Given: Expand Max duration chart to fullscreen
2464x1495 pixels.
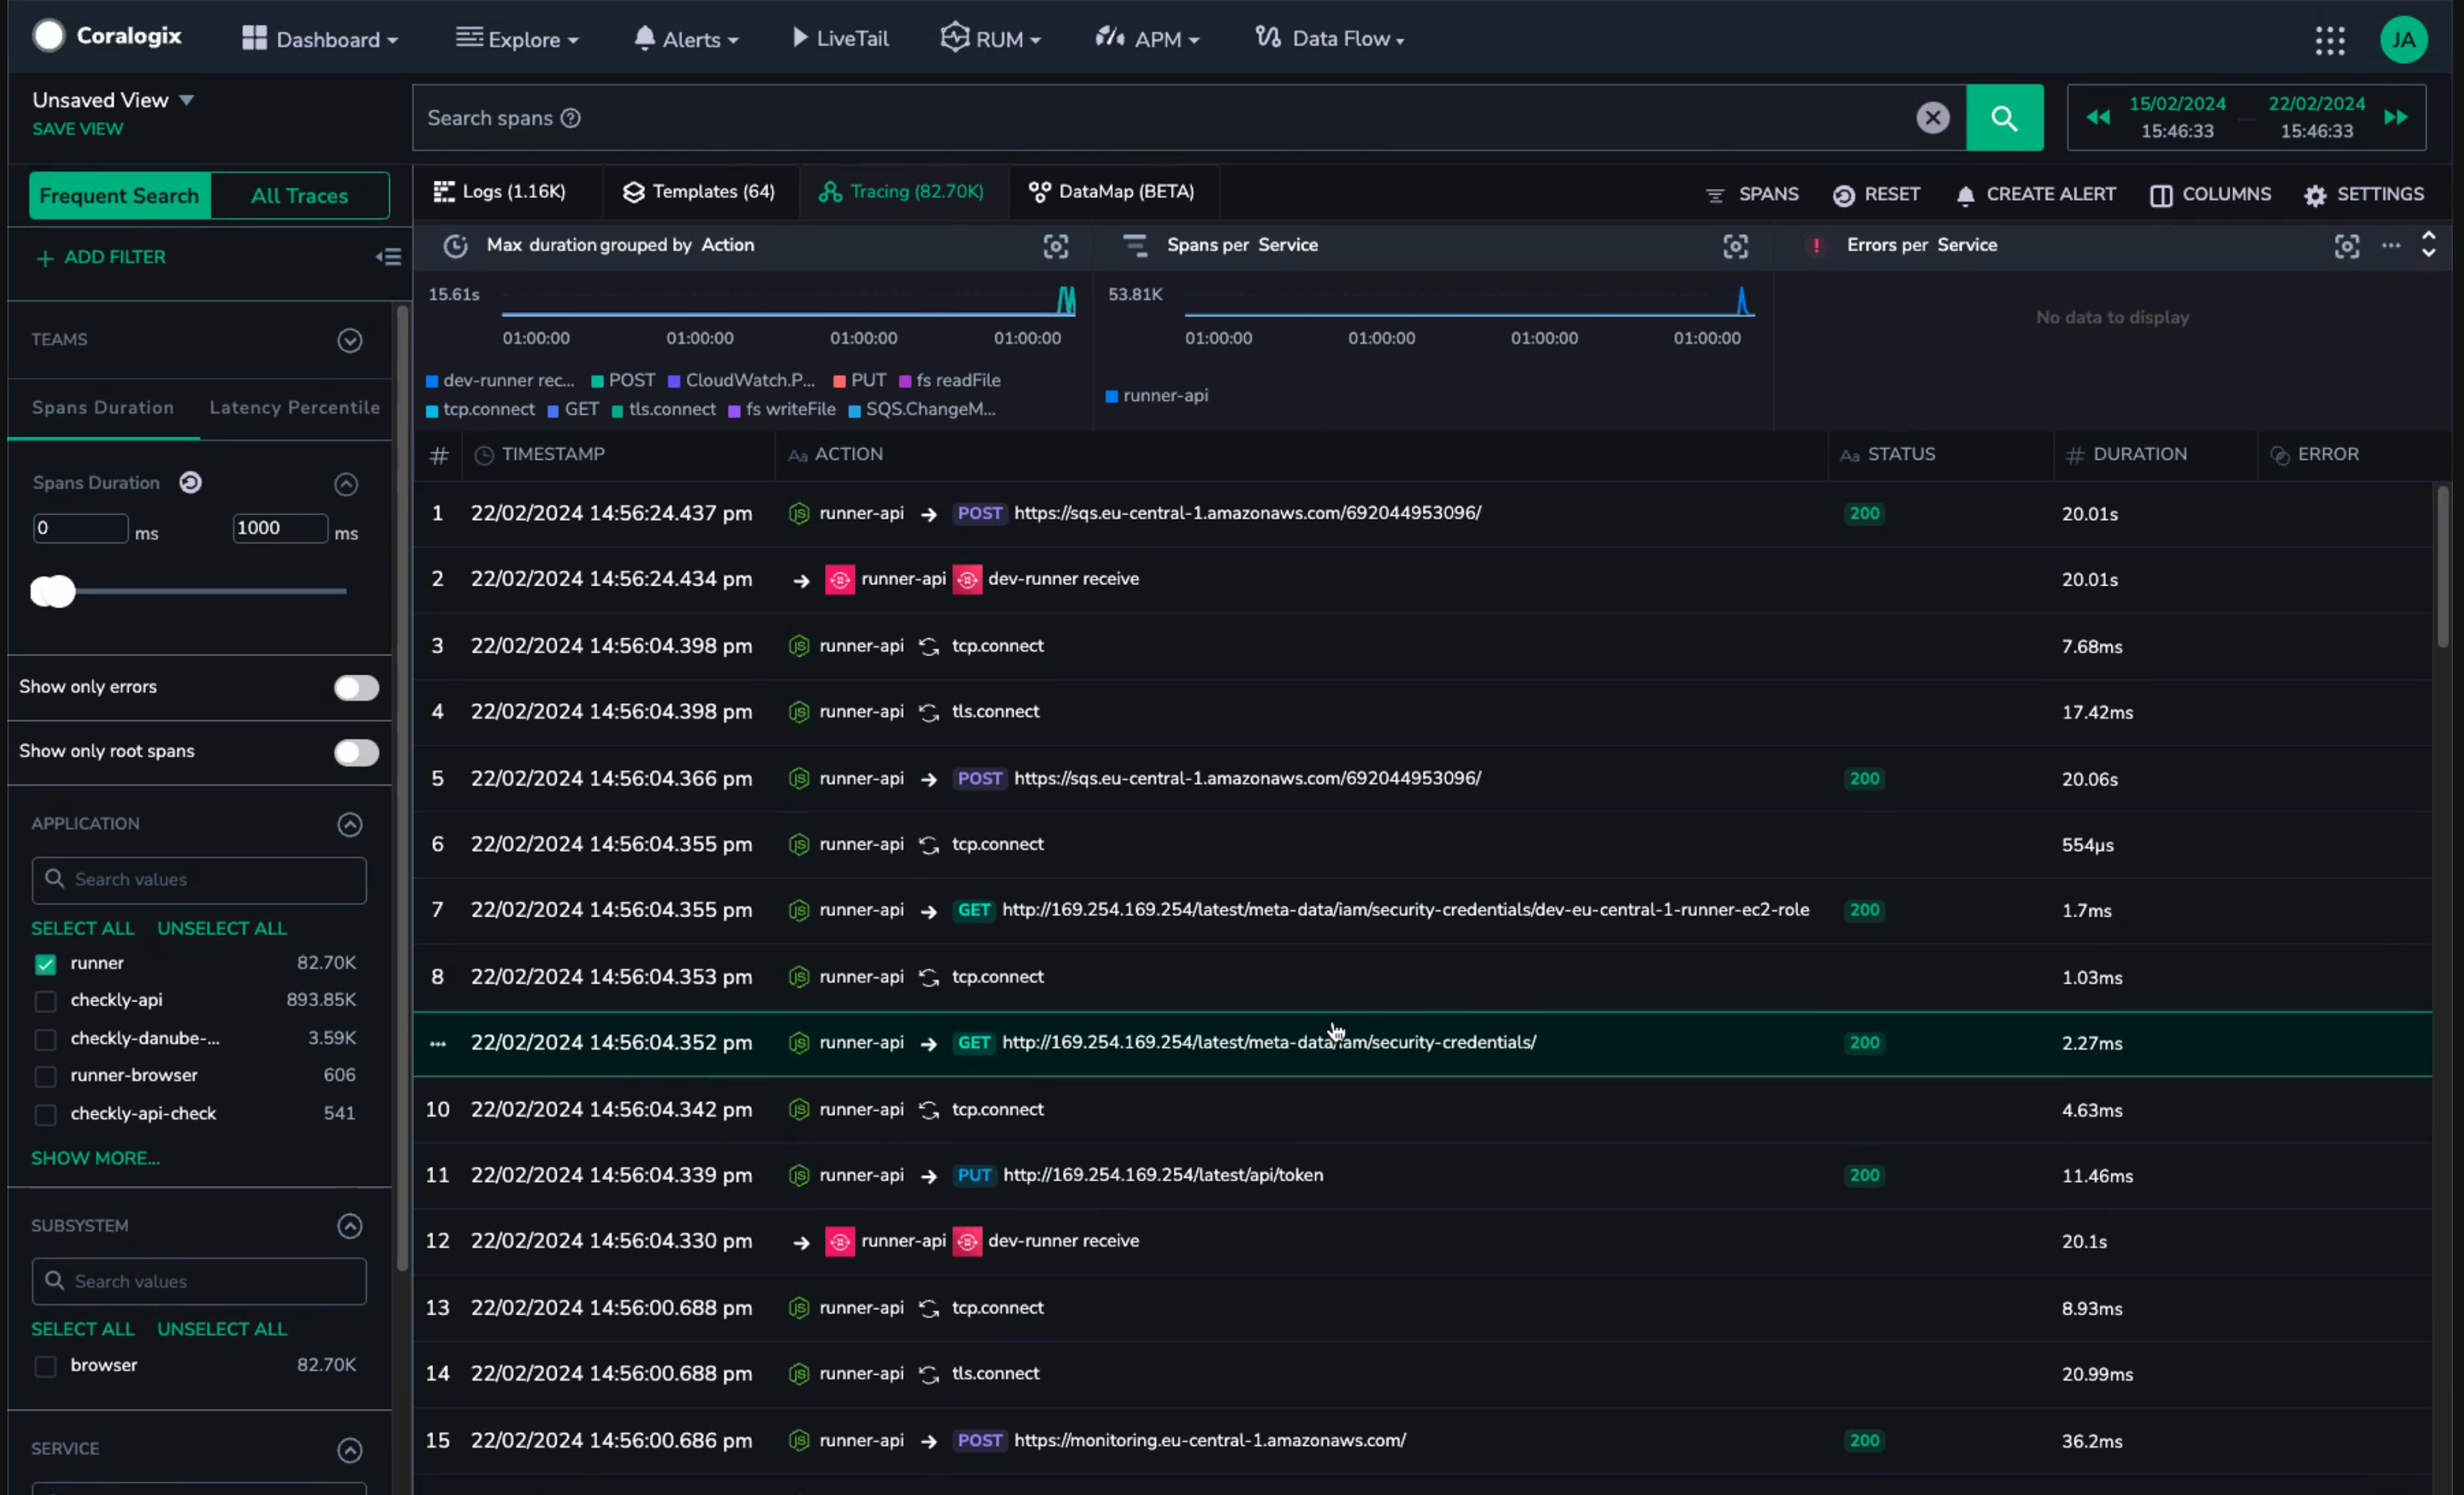Looking at the screenshot, I should pos(1055,246).
